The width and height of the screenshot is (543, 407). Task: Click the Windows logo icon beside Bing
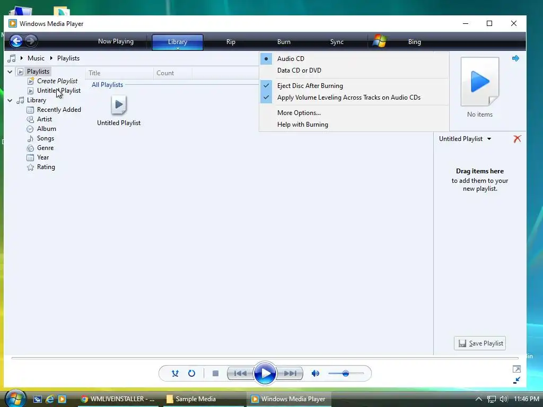pyautogui.click(x=380, y=41)
